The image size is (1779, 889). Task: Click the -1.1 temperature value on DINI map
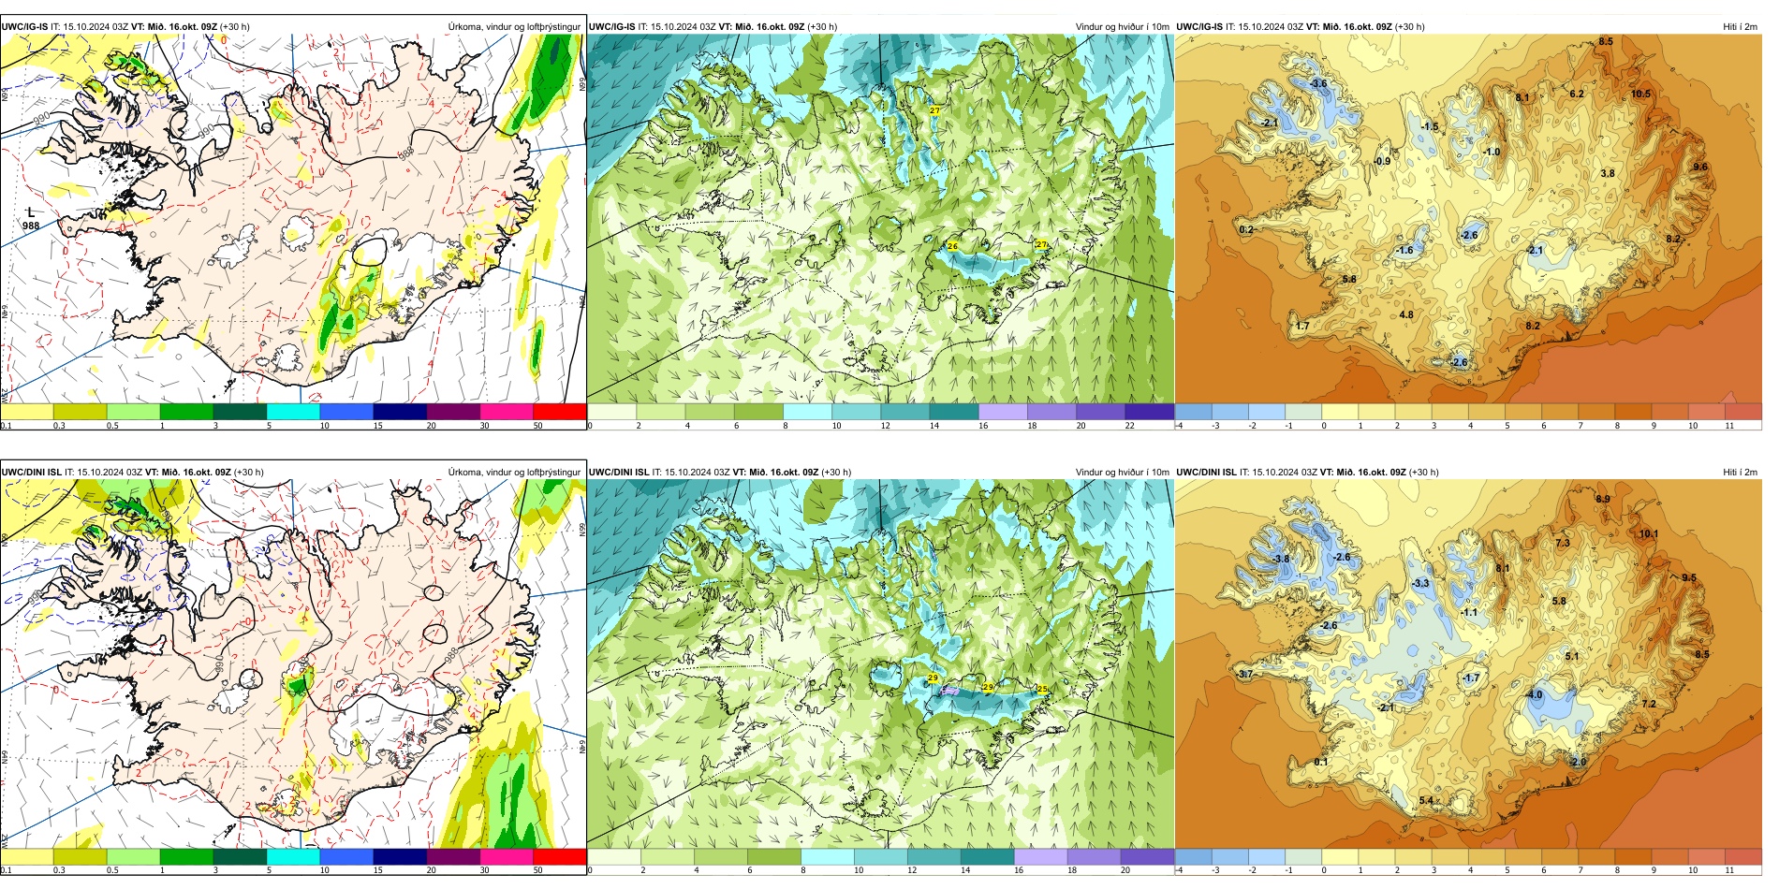pos(1468,613)
